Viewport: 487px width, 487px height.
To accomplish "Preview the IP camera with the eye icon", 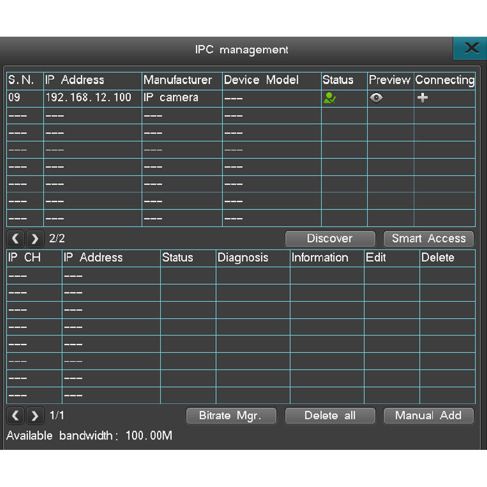I will click(376, 98).
